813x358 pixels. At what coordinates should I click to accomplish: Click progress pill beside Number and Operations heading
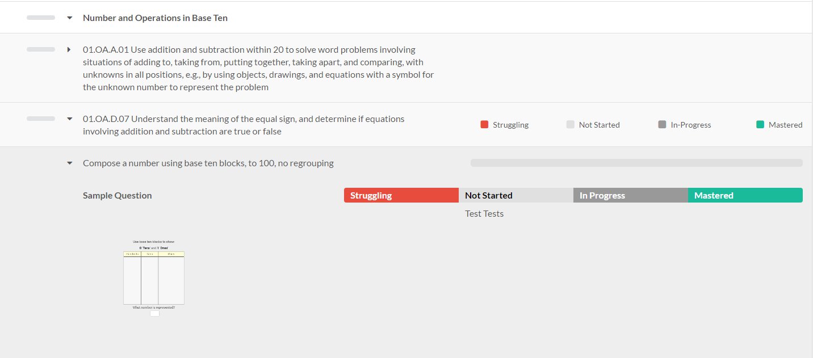(41, 18)
